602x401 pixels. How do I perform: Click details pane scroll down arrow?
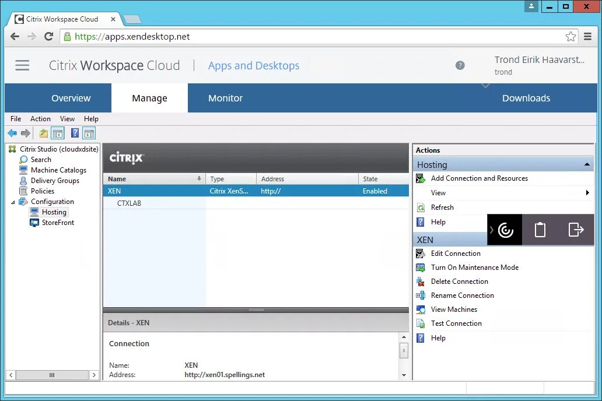pos(404,375)
